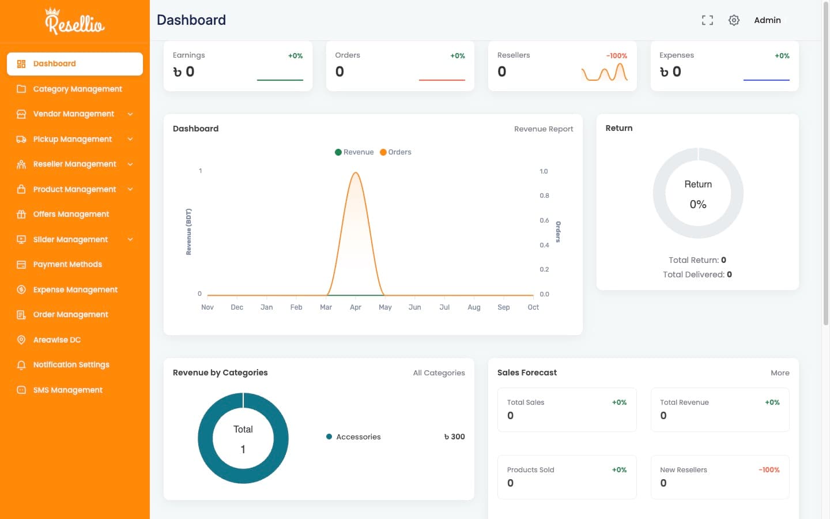Expand the Product Management chevron
Viewport: 830px width, 519px height.
click(x=130, y=189)
